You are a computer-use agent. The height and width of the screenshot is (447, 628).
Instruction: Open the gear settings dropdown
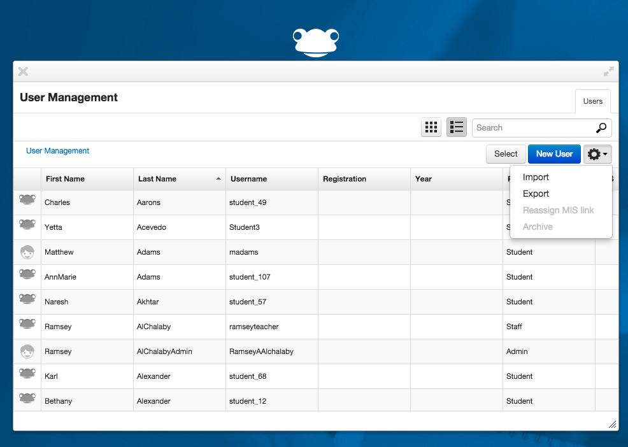pyautogui.click(x=597, y=154)
